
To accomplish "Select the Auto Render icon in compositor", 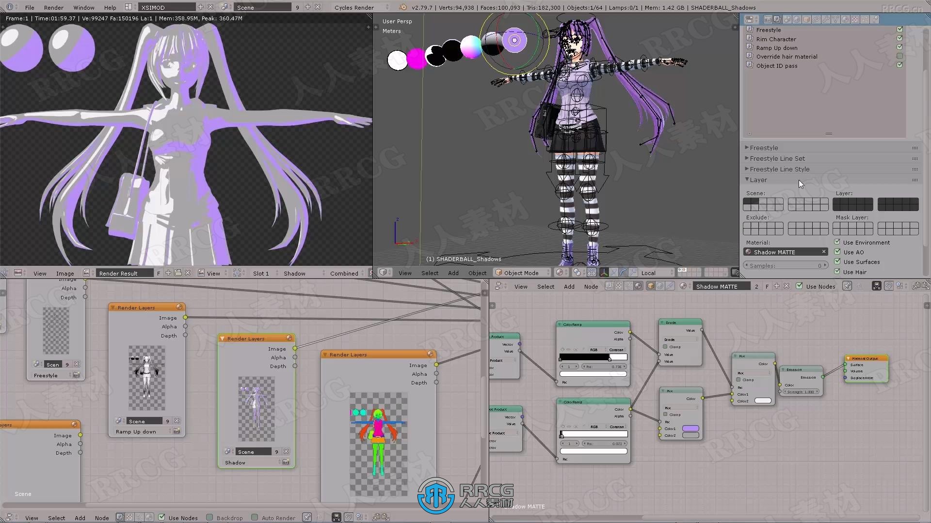I will point(254,517).
